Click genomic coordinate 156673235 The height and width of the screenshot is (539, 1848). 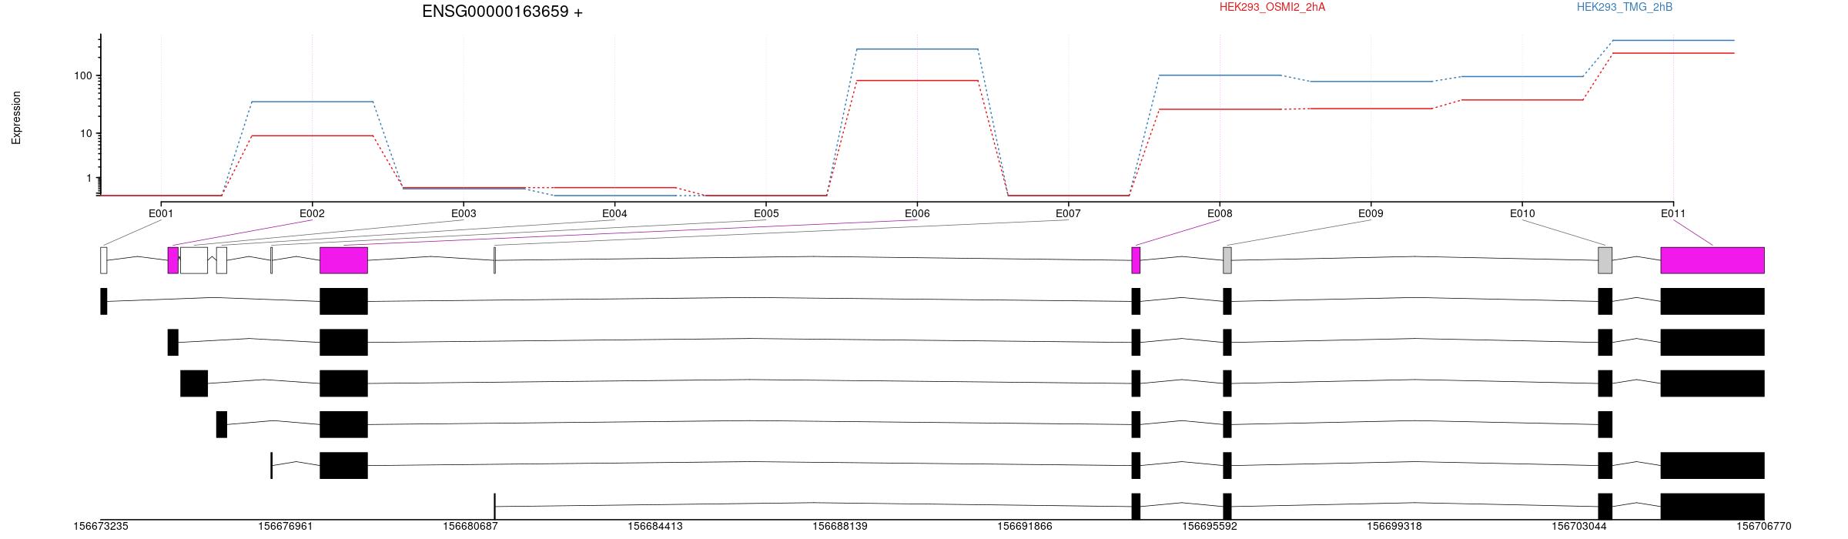[101, 527]
